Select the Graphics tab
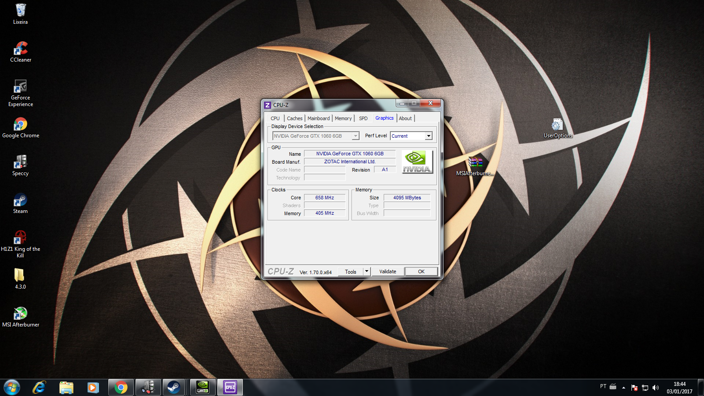The height and width of the screenshot is (396, 704). click(x=385, y=118)
